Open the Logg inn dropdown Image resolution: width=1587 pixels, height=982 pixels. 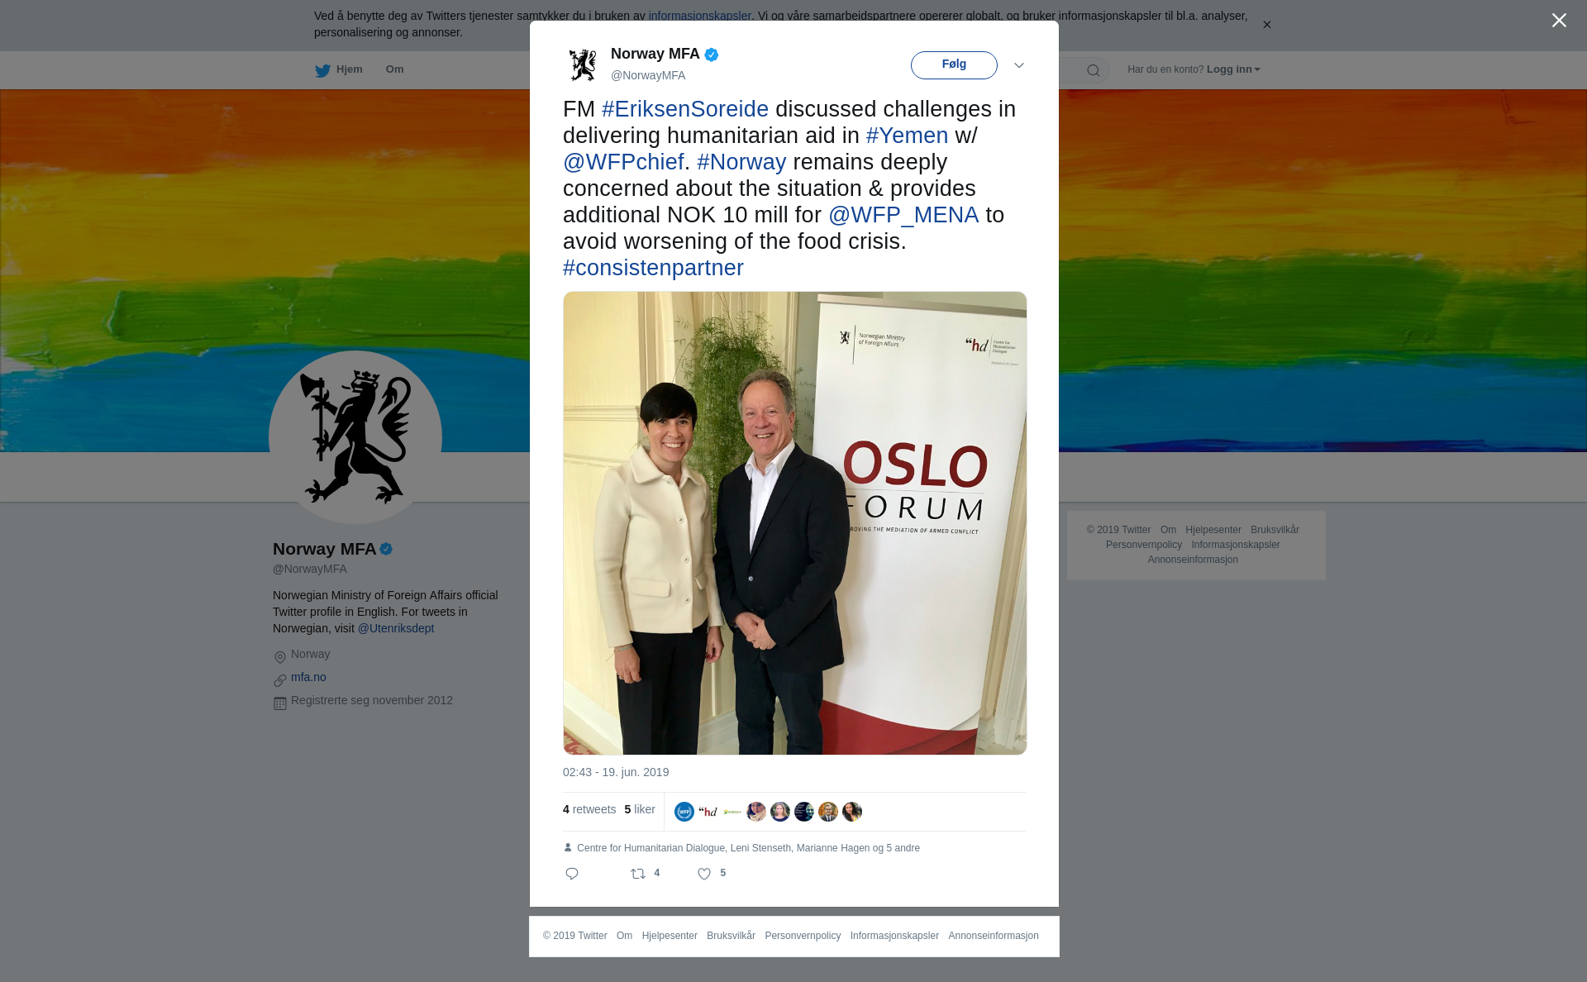pos(1233,69)
